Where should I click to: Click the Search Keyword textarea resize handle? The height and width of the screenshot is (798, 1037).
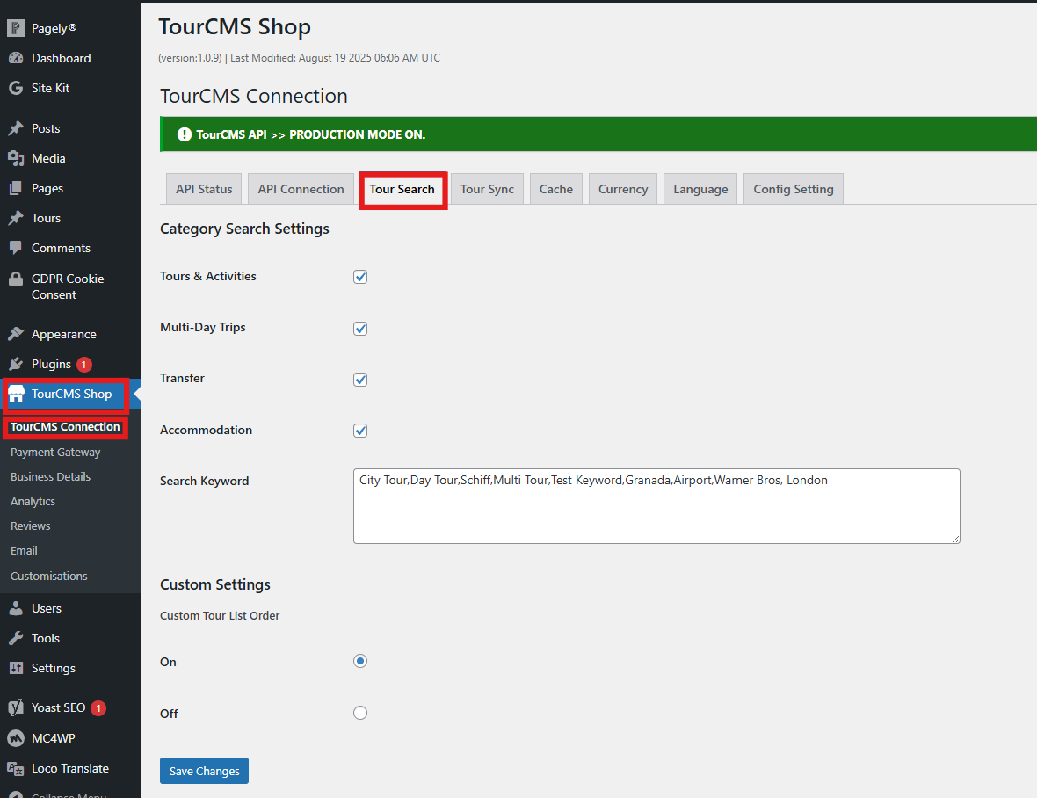pyautogui.click(x=955, y=540)
